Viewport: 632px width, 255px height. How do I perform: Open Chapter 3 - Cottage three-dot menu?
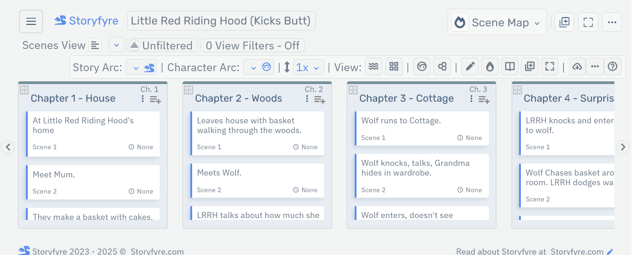coord(471,99)
